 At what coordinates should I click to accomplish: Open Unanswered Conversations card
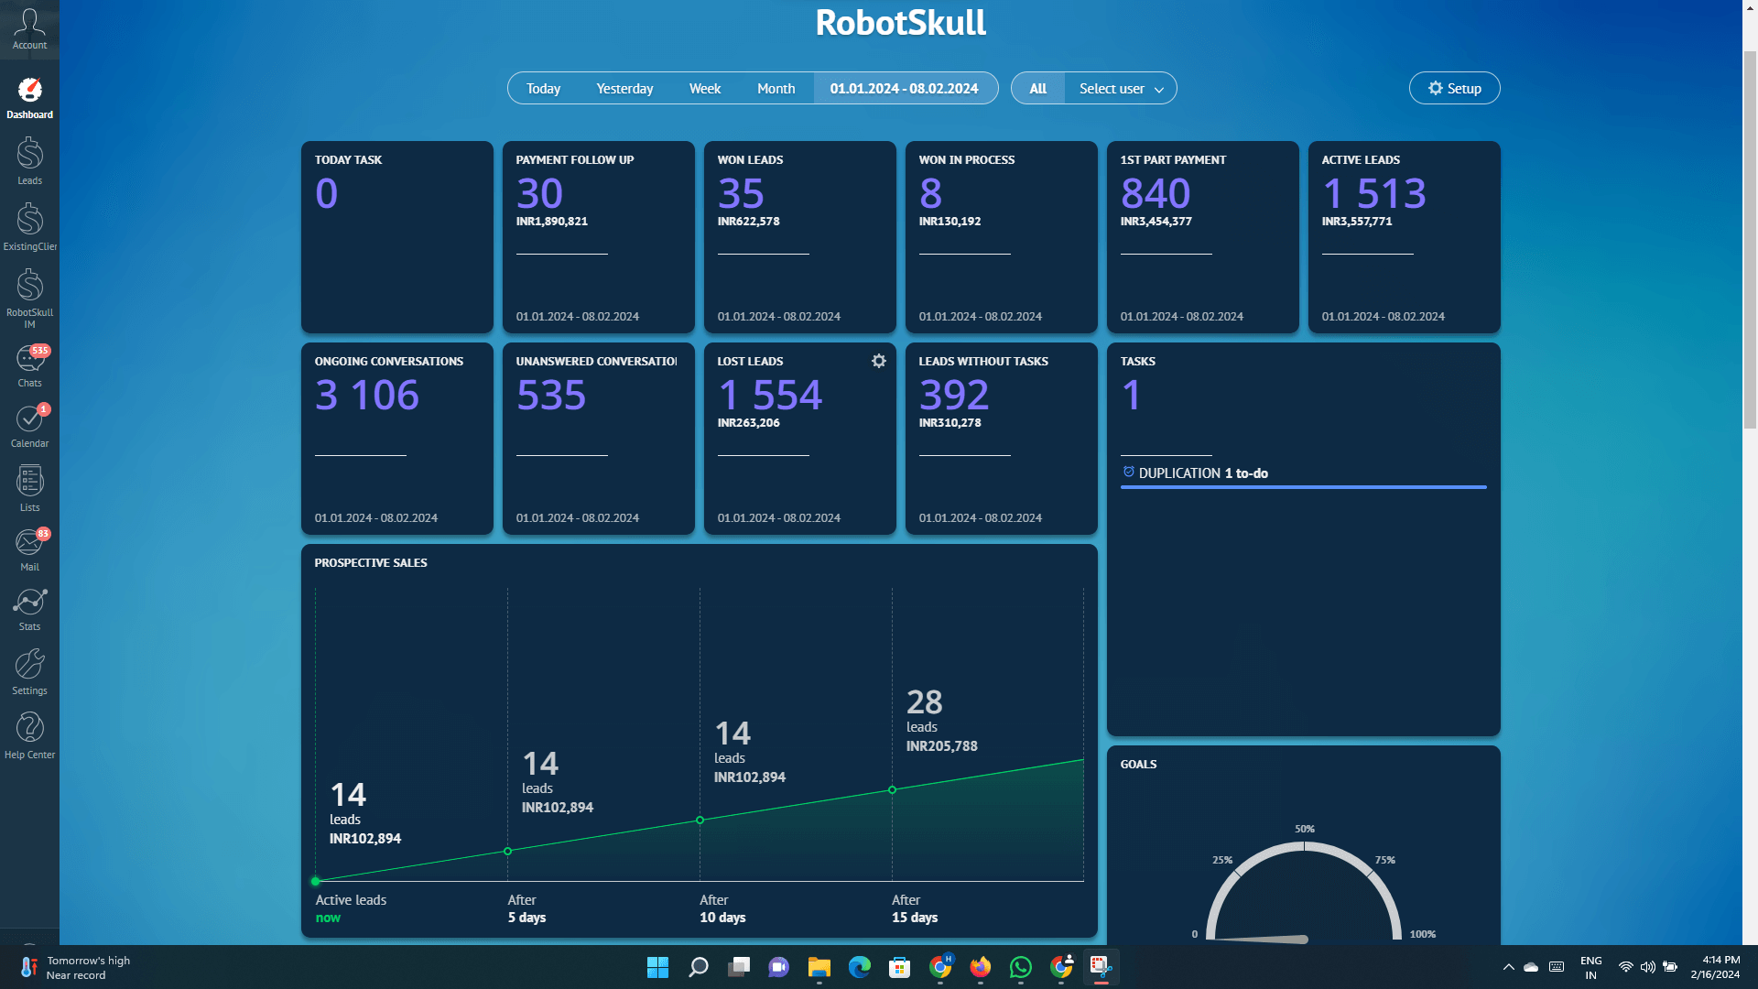[x=599, y=438]
